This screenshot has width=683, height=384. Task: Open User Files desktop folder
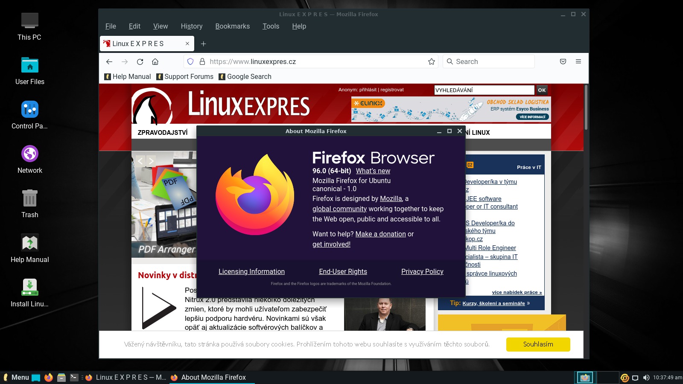[x=29, y=71]
